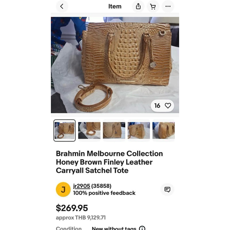Message the seller via chat icon

(167, 189)
